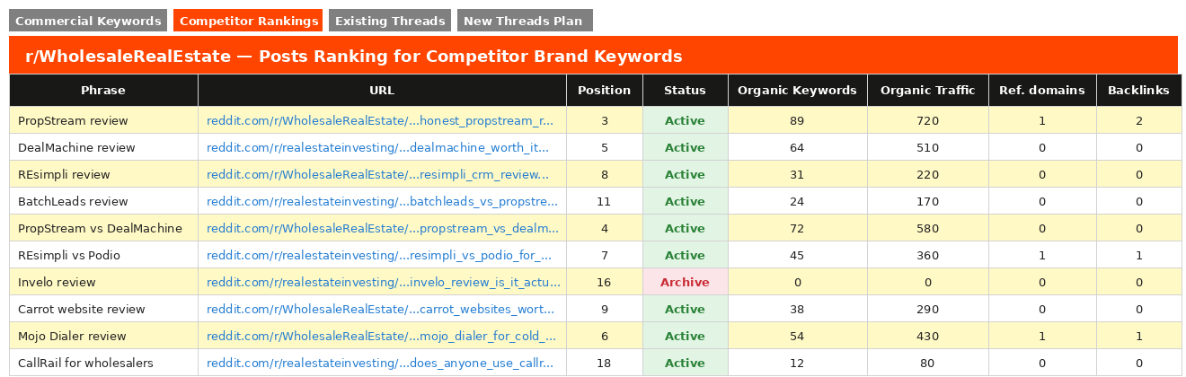
Task: Click the Phrase column header
Action: coord(103,90)
